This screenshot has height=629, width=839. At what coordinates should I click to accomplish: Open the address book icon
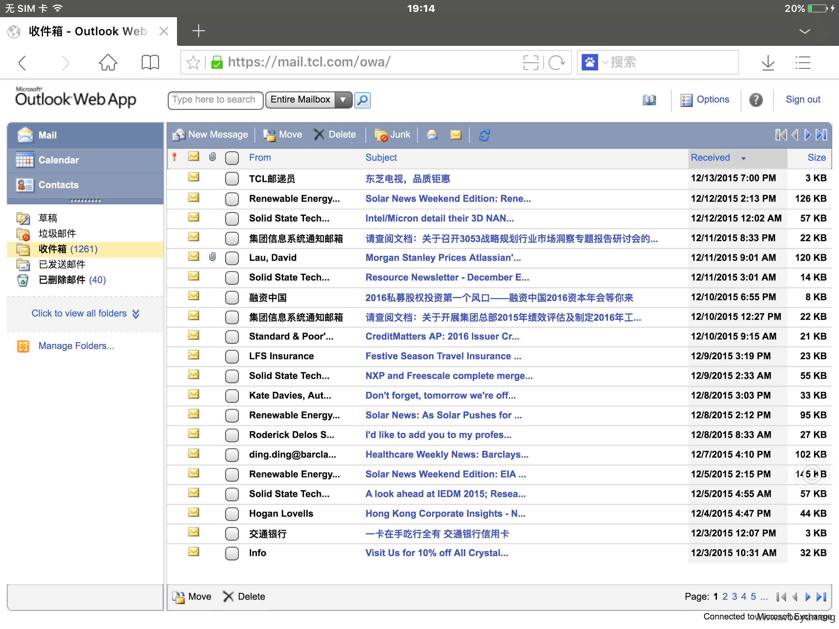pyautogui.click(x=649, y=100)
